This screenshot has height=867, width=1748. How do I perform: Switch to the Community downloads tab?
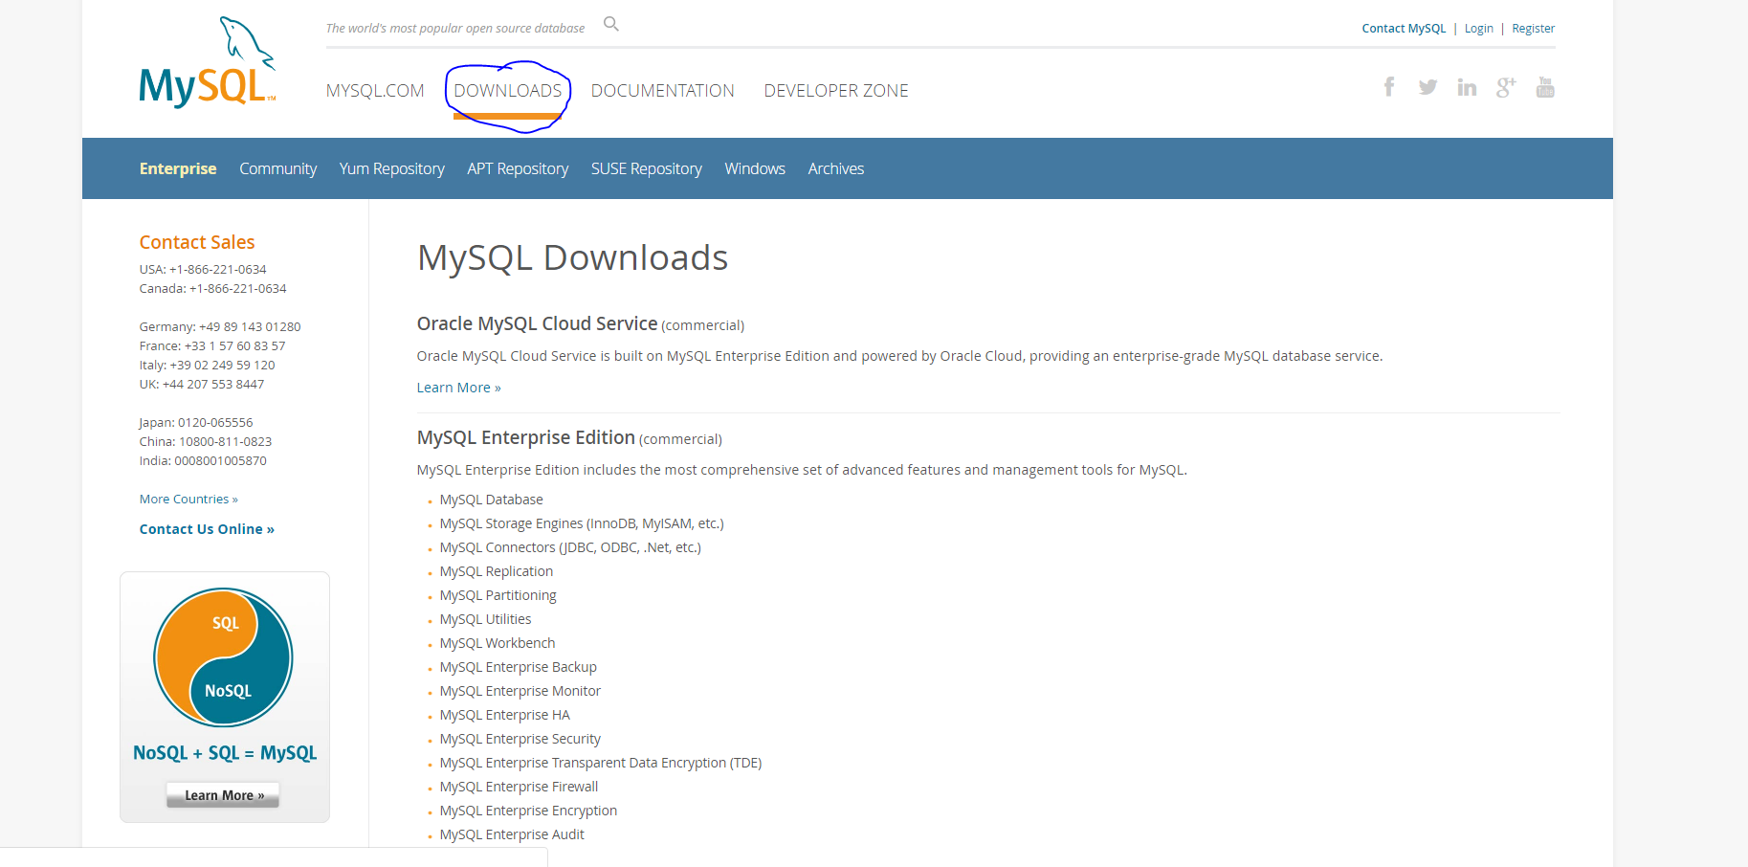[x=277, y=168]
